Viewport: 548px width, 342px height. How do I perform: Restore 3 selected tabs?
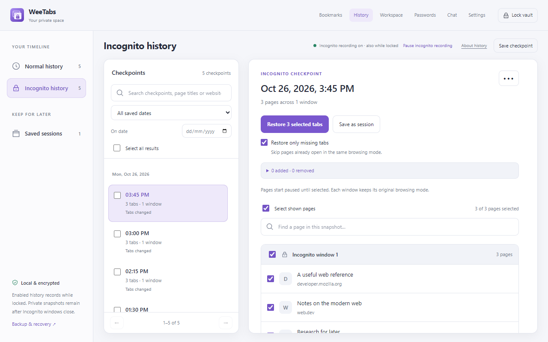[x=295, y=124]
